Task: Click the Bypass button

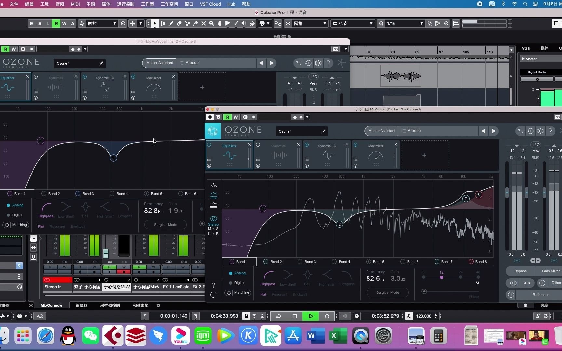Action: point(520,271)
